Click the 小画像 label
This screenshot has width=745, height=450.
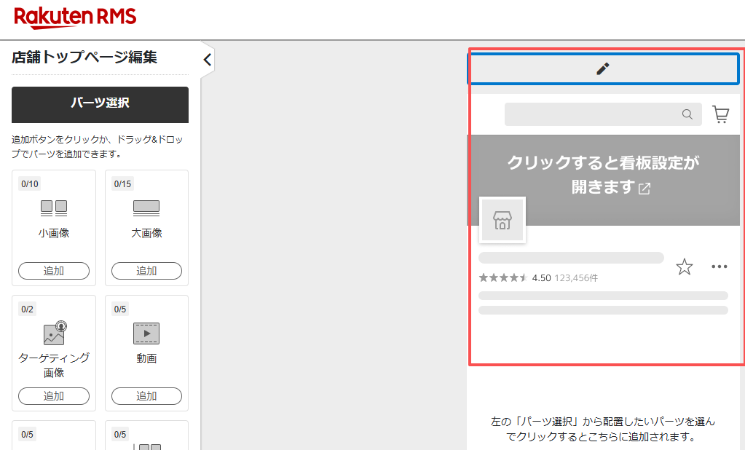(54, 233)
